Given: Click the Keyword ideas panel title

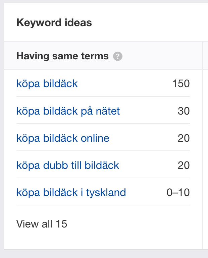Looking at the screenshot, I should coord(54,23).
